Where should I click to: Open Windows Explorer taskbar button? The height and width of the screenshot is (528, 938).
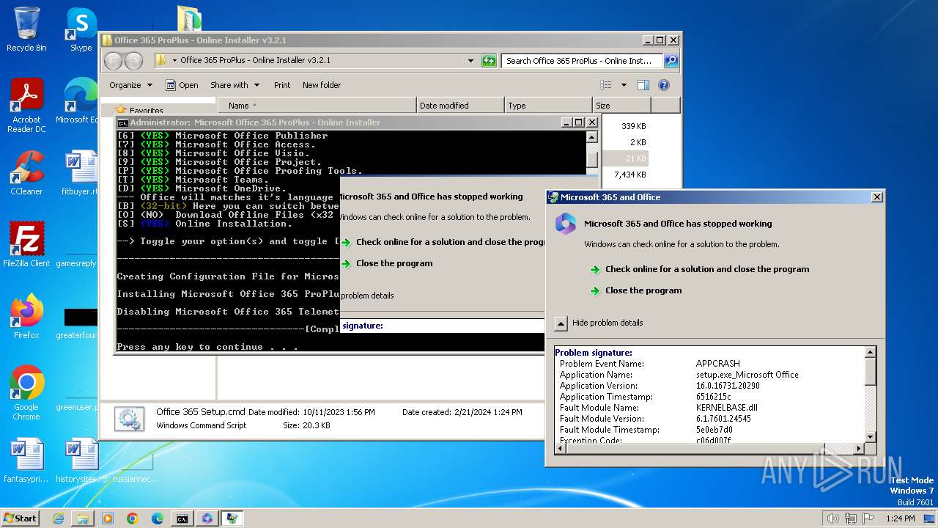[x=83, y=518]
